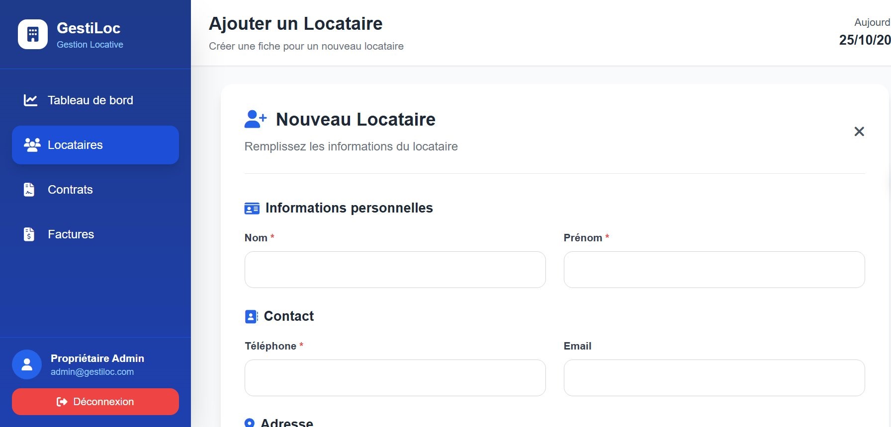Click the Tableau de bord chart icon
The image size is (891, 427).
pos(30,100)
